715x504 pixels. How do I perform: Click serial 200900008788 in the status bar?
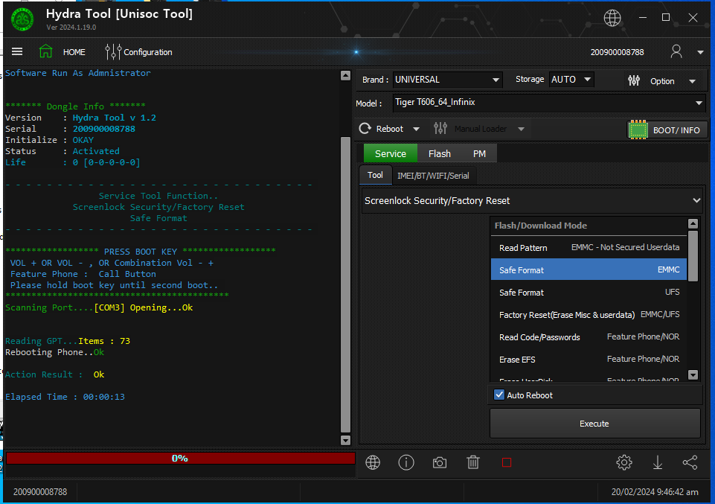click(40, 491)
